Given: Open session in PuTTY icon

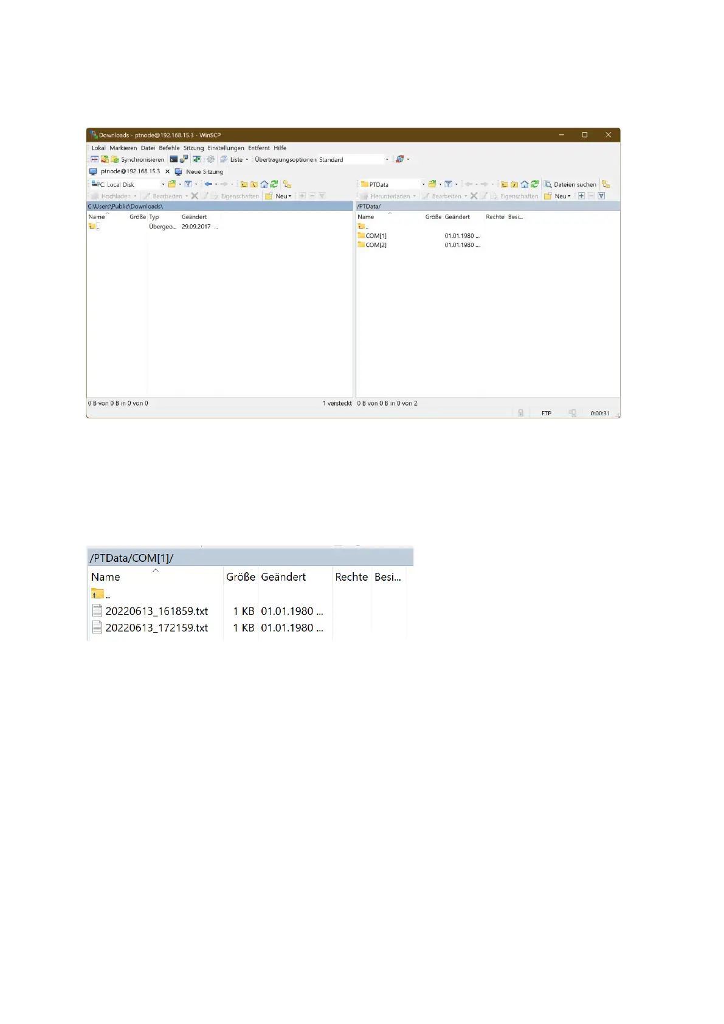Looking at the screenshot, I should [184, 159].
